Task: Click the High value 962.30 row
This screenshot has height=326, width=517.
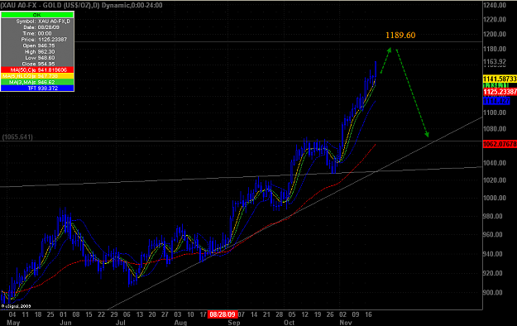Action: pyautogui.click(x=37, y=51)
